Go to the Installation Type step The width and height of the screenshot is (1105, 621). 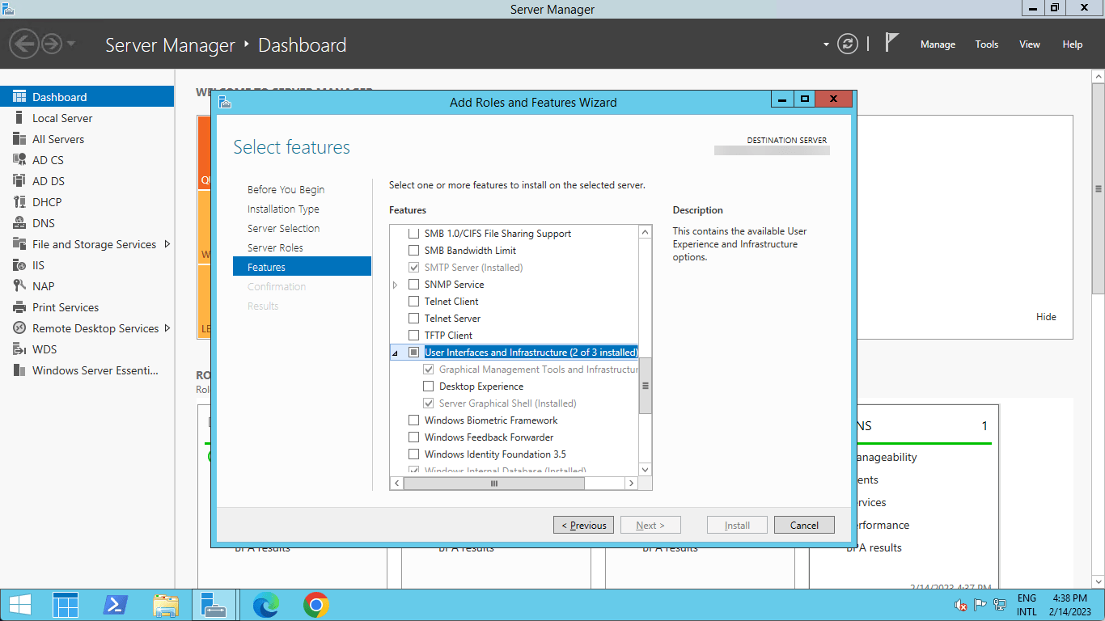[283, 209]
